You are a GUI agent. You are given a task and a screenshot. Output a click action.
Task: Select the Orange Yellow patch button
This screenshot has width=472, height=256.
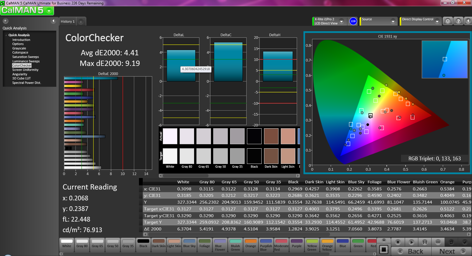[327, 245]
